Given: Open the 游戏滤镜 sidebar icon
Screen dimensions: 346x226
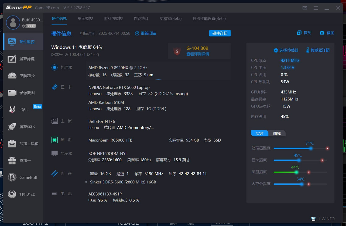Looking at the screenshot, I should pyautogui.click(x=12, y=59).
